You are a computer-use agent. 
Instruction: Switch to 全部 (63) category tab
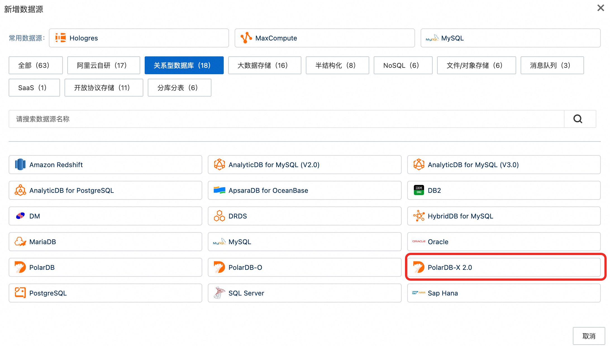point(35,65)
